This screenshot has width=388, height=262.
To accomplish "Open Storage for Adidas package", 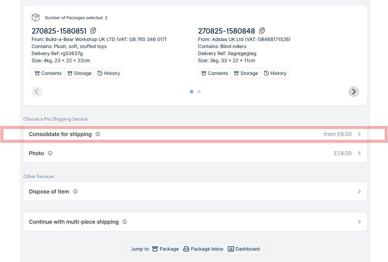I will [246, 73].
